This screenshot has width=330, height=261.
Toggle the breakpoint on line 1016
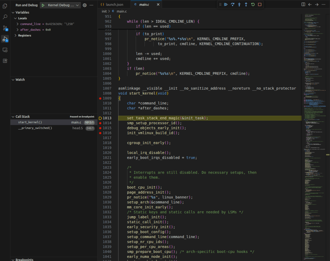tap(100, 133)
